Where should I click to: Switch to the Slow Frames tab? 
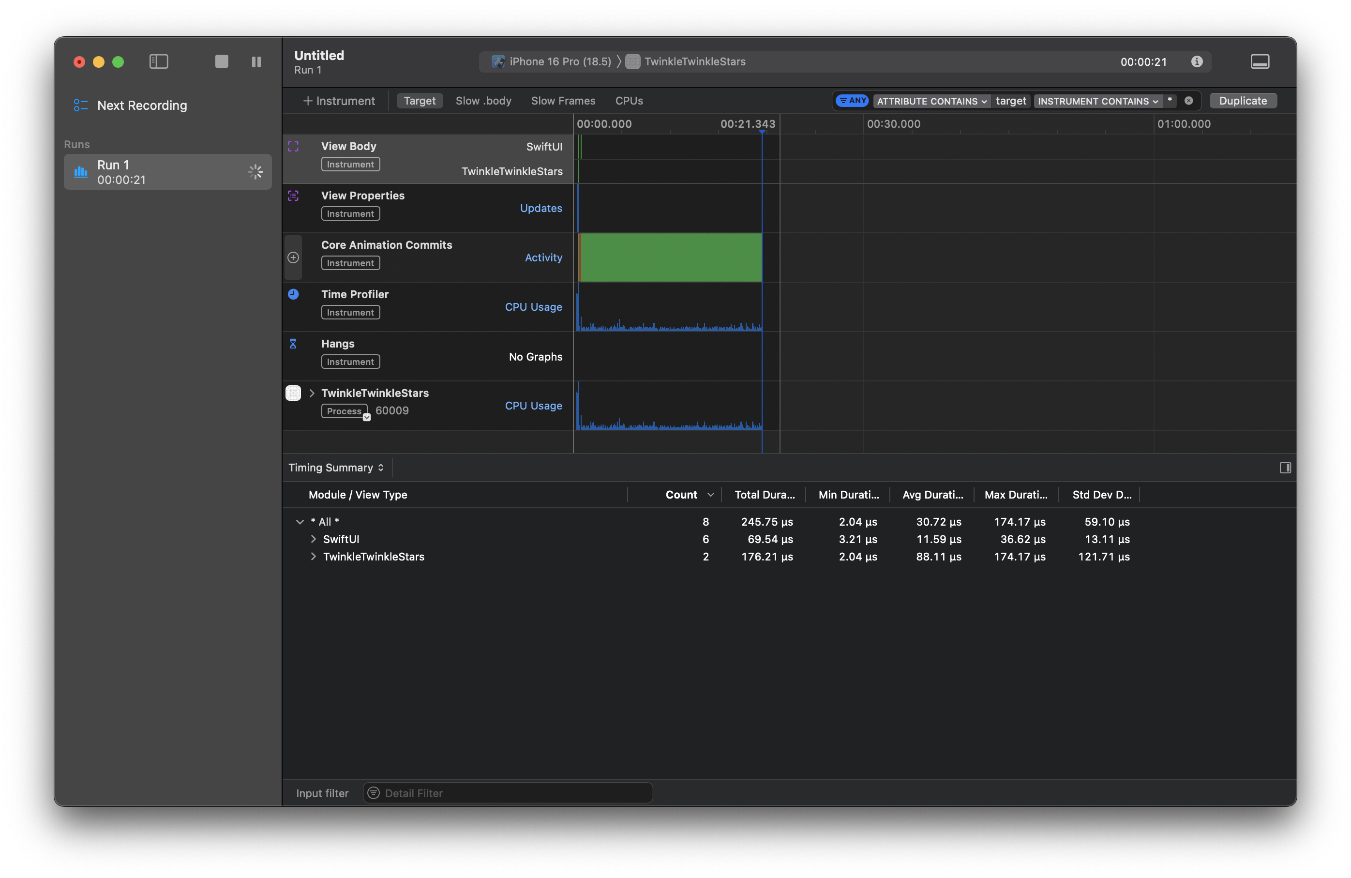563,101
